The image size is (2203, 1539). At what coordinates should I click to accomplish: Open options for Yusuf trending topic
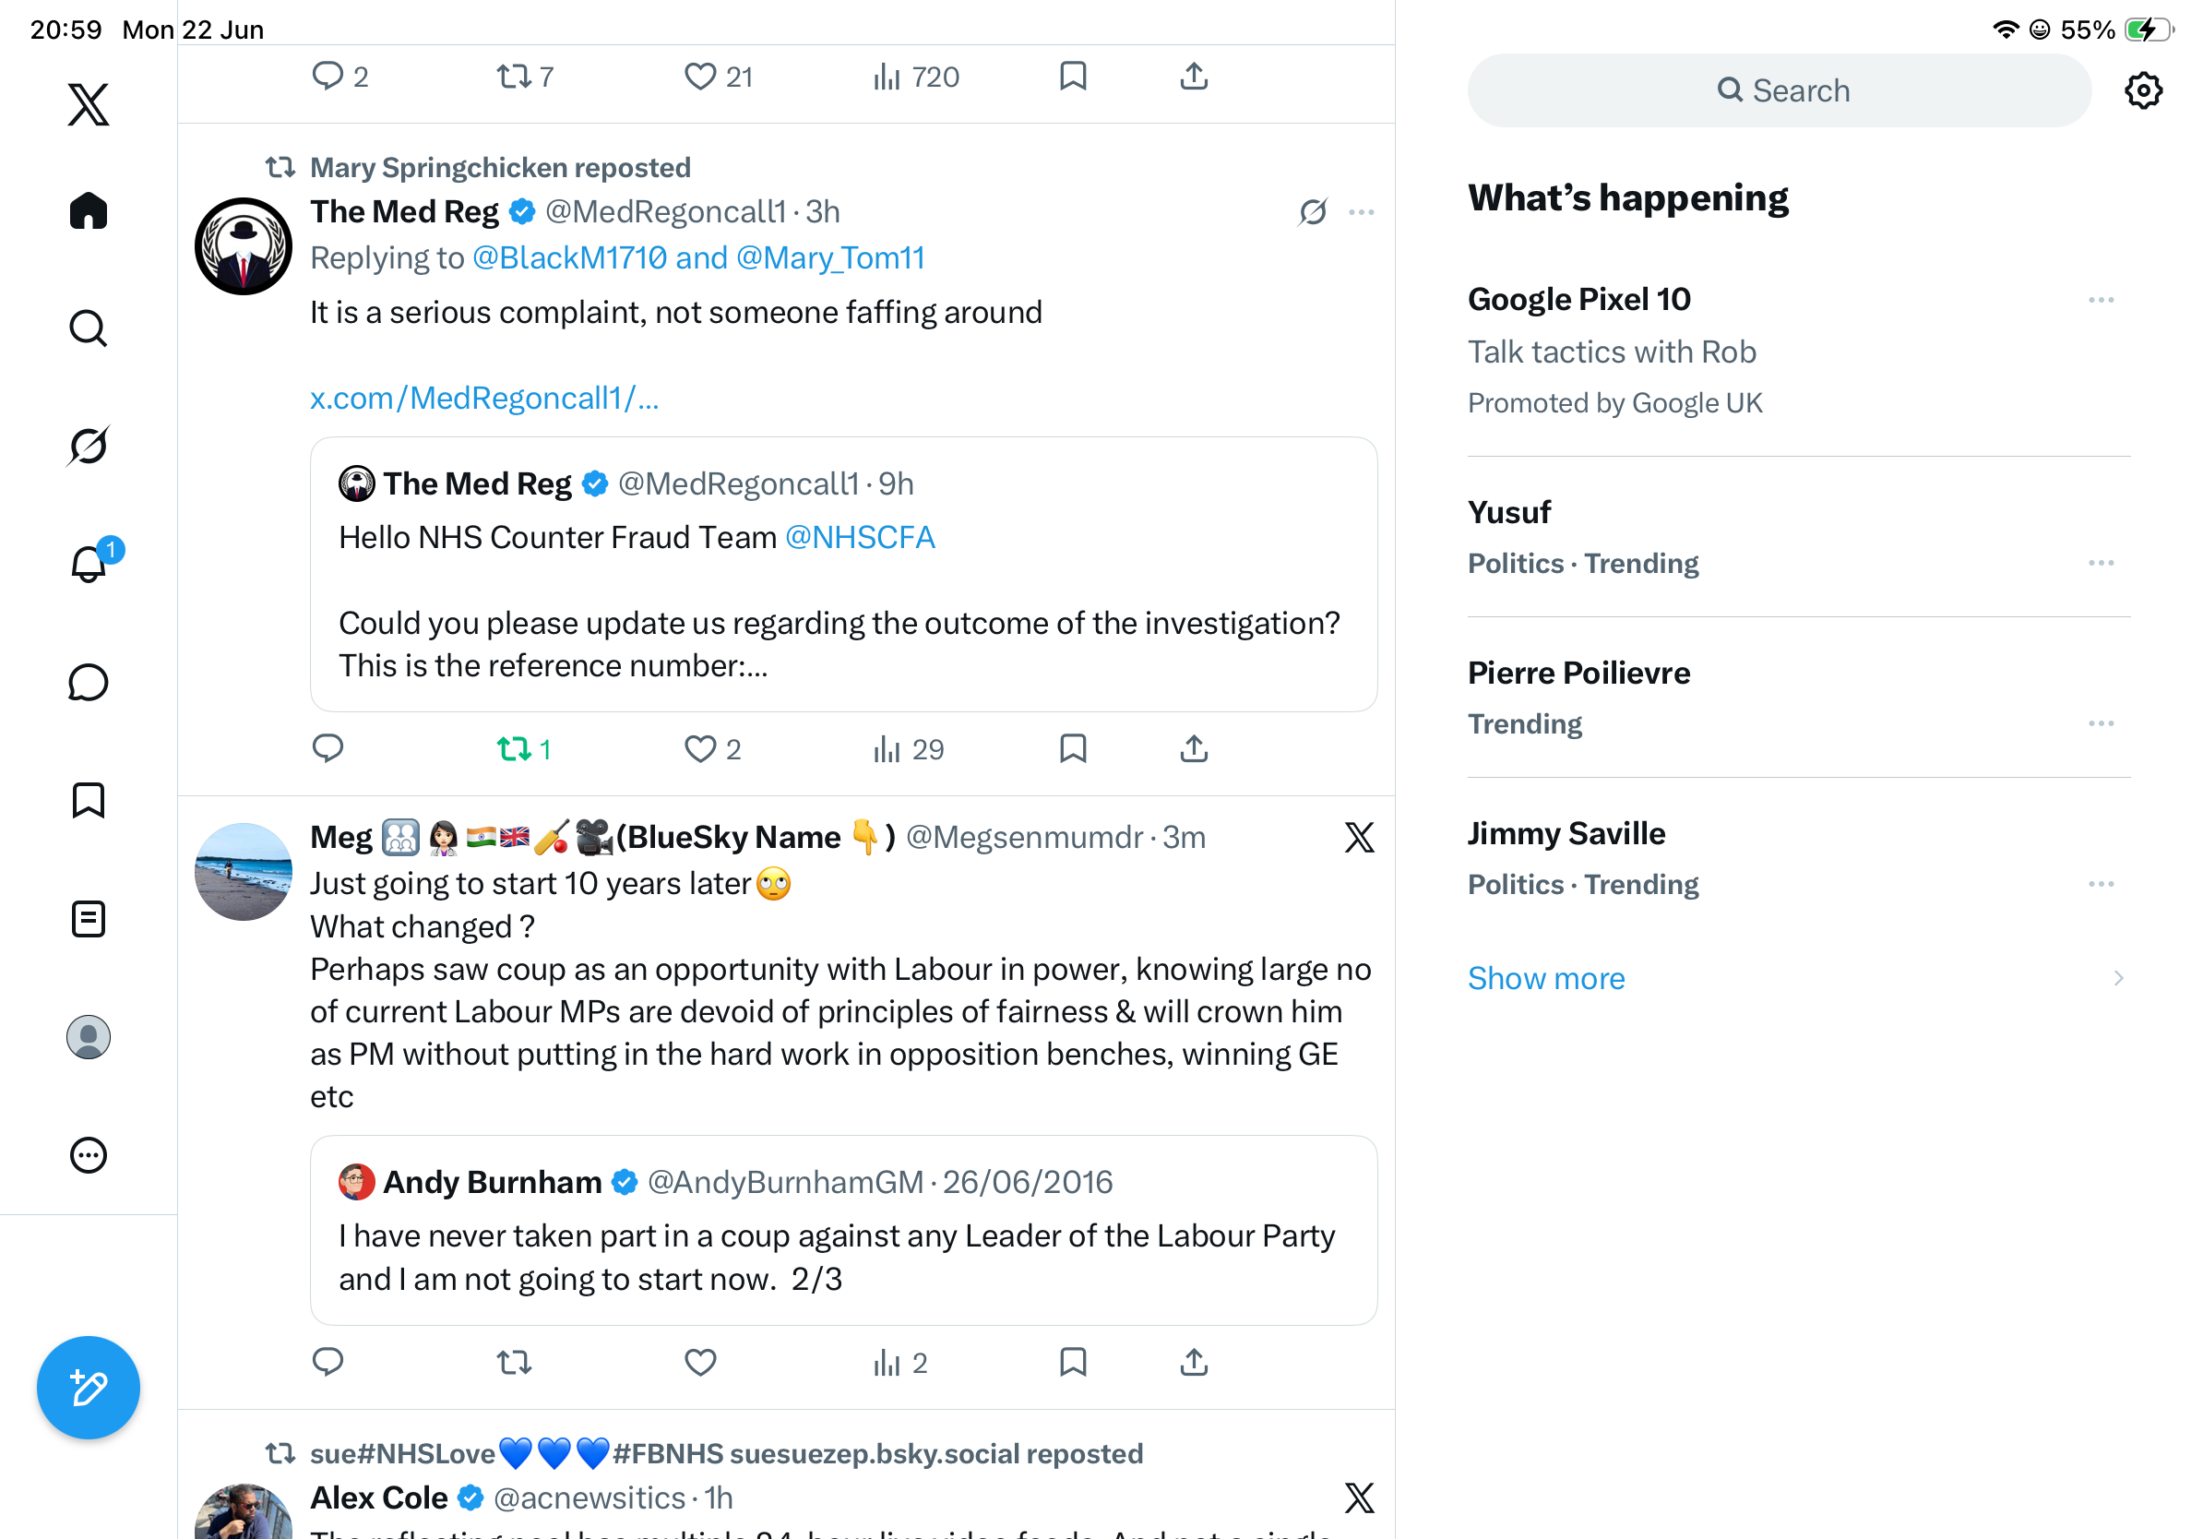coord(2101,563)
